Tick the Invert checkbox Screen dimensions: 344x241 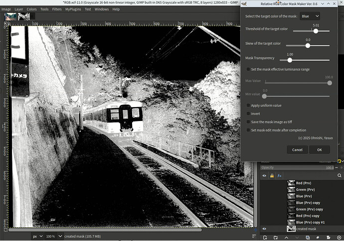(x=249, y=114)
